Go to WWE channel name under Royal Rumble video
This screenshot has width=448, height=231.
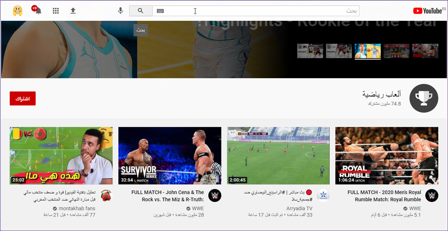click(415, 208)
